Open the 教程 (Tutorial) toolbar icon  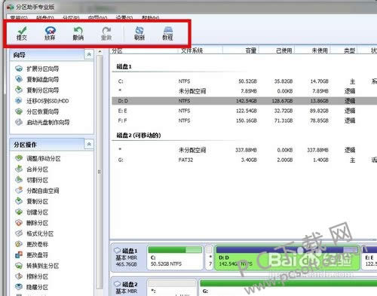(x=167, y=34)
